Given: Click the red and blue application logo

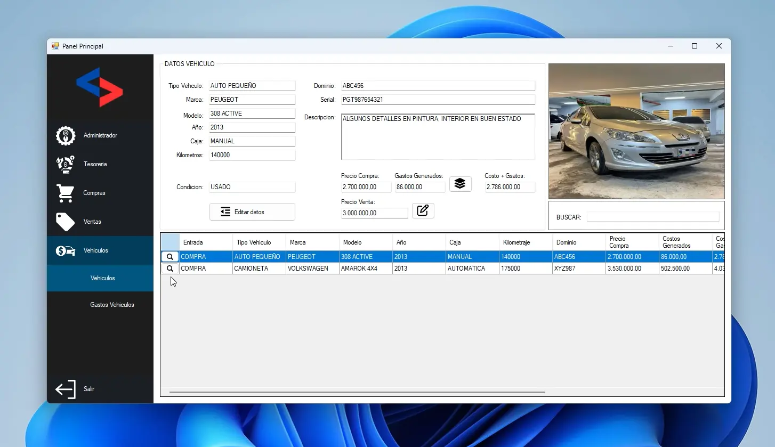Looking at the screenshot, I should point(100,87).
